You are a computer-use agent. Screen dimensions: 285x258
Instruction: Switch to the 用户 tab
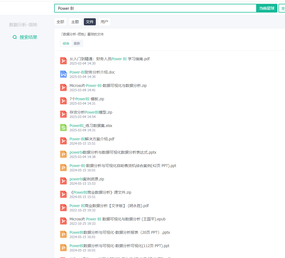tap(104, 22)
